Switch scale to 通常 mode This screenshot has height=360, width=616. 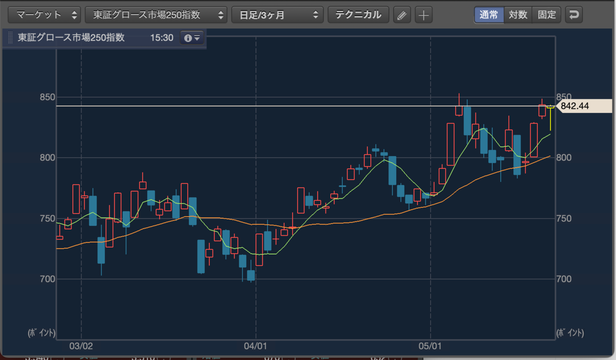(489, 14)
